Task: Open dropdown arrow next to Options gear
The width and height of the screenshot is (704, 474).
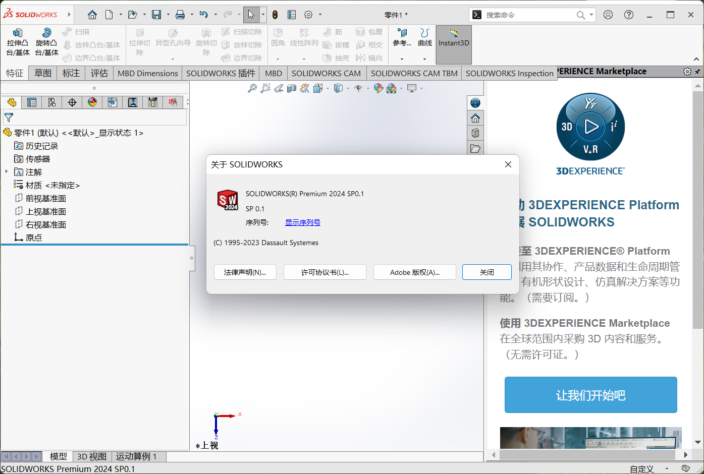Action: 320,15
